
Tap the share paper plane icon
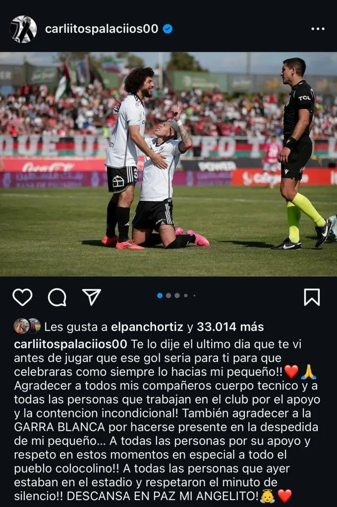pos(92,297)
